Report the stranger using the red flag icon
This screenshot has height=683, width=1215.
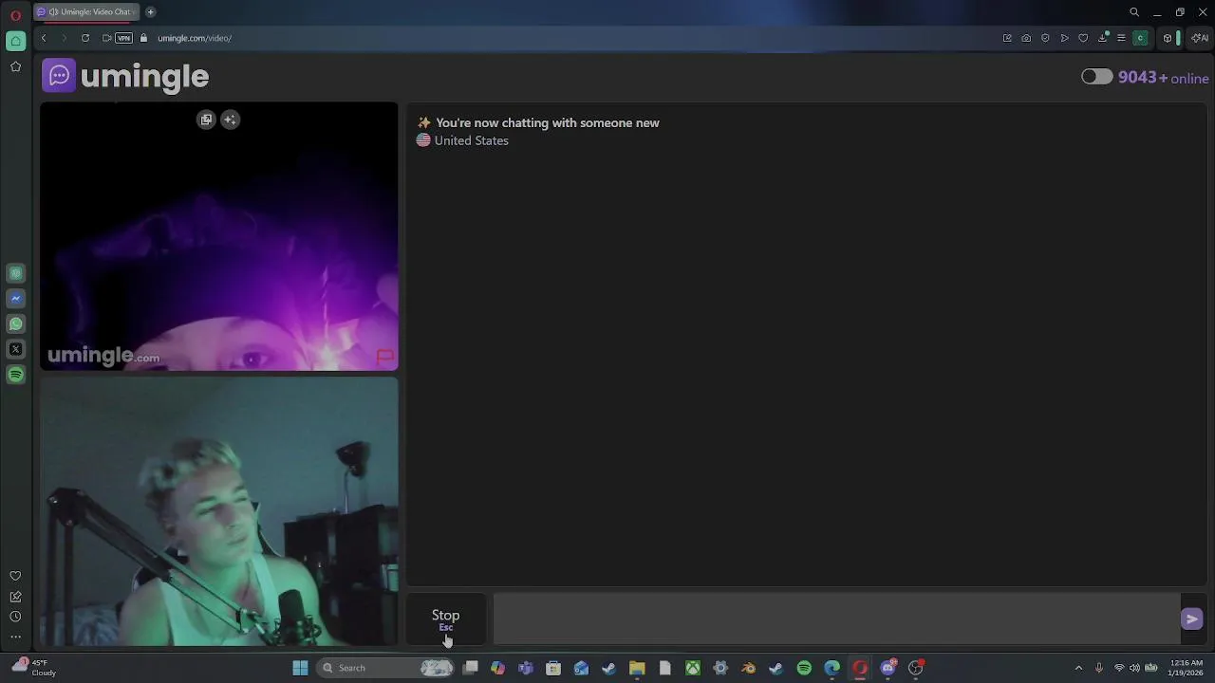click(x=384, y=357)
